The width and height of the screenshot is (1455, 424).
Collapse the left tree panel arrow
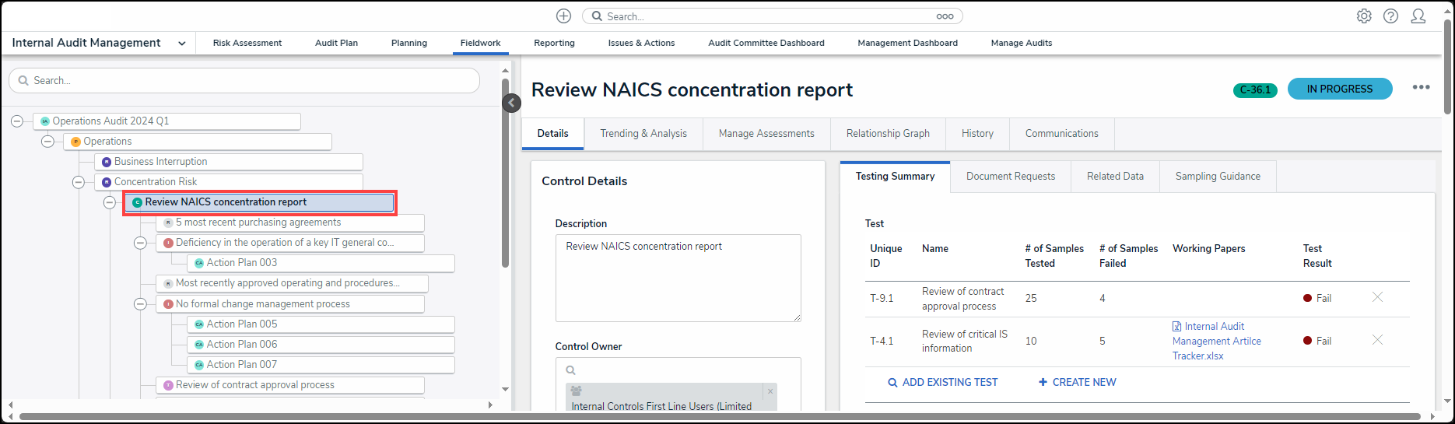(511, 103)
